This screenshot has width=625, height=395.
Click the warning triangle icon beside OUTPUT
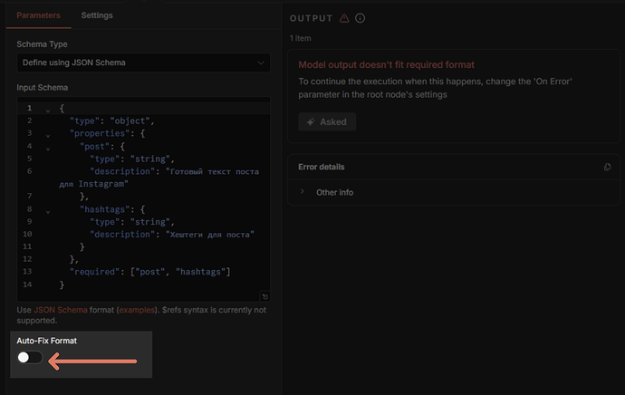[344, 18]
